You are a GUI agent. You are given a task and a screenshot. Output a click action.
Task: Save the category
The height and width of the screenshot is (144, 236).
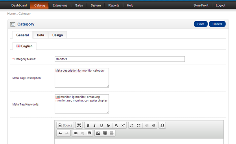(x=201, y=24)
